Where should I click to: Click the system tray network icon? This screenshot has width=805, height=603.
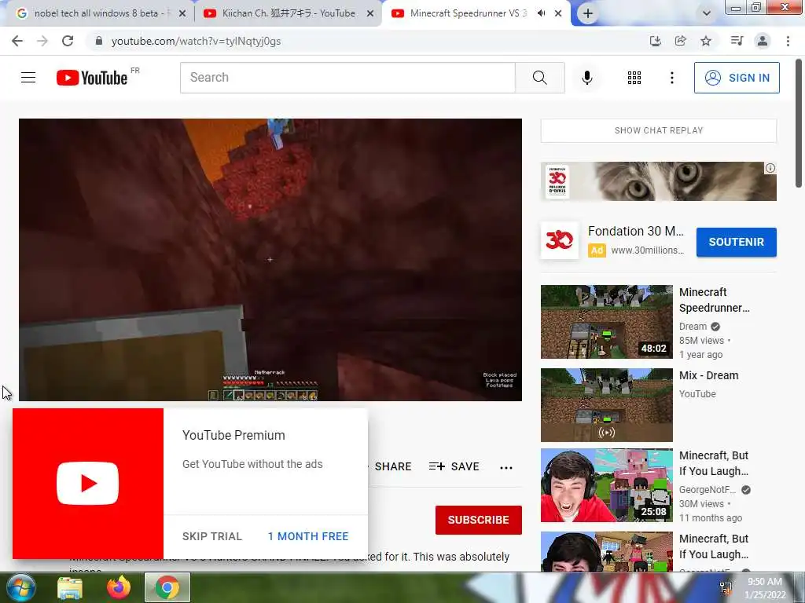(726, 588)
